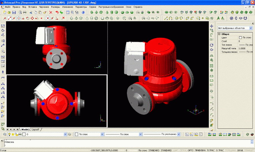
Task: Open the Справка menu
Action: pyautogui.click(x=138, y=7)
